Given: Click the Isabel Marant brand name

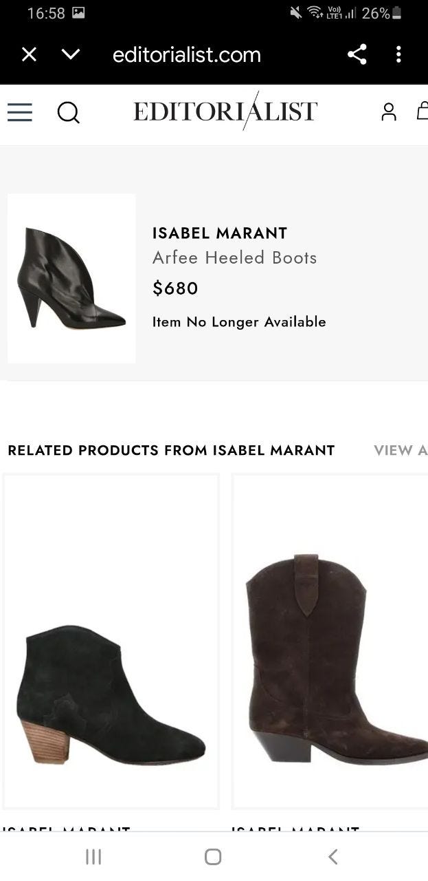Looking at the screenshot, I should [x=220, y=233].
